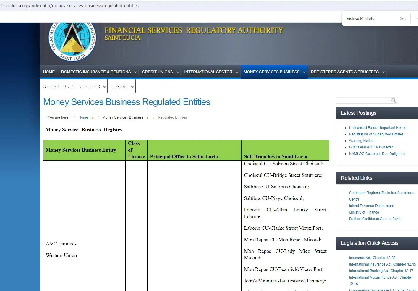Visit Caribbean Regional Technical Assistance Centre link
Screen dimensions: 418x291
coord(382,196)
